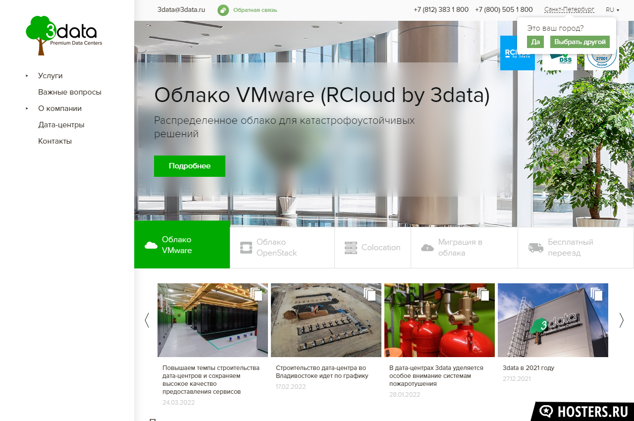Open Услуги in sidebar menu
Viewport: 634px width, 421px height.
tap(50, 76)
